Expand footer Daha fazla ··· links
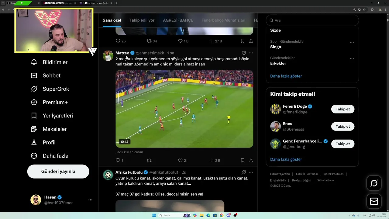Image resolution: width=389 pixels, height=219 pixels. (325, 180)
